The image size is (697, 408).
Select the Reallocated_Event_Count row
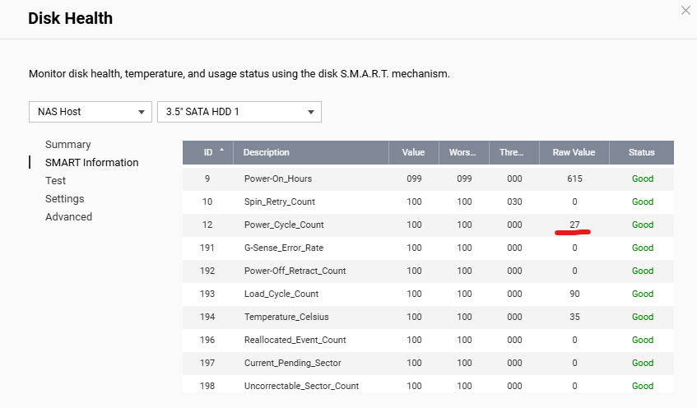(x=295, y=340)
